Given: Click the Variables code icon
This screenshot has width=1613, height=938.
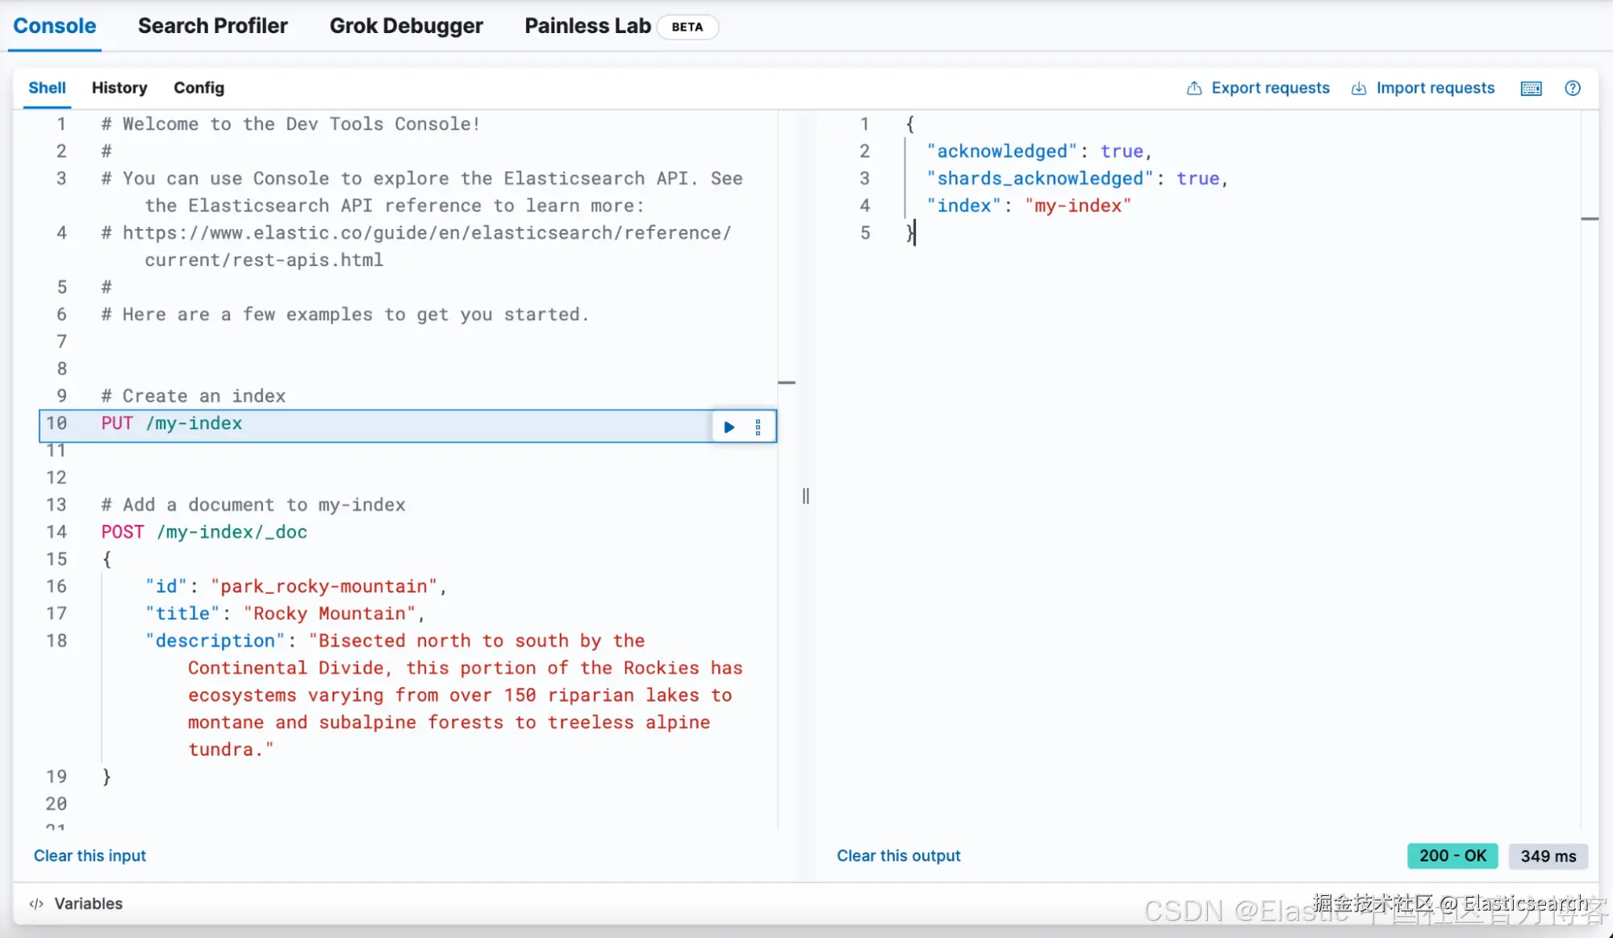Looking at the screenshot, I should (36, 903).
